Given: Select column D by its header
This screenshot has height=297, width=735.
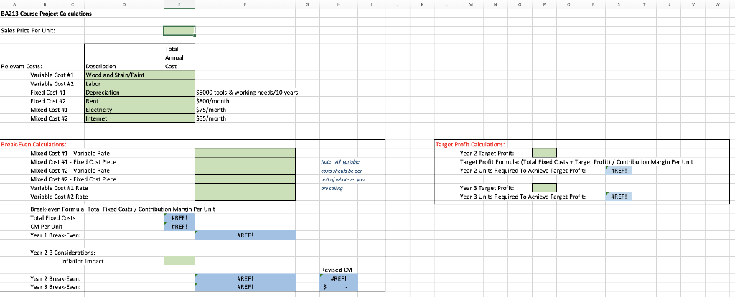Looking at the screenshot, I should click(124, 4).
